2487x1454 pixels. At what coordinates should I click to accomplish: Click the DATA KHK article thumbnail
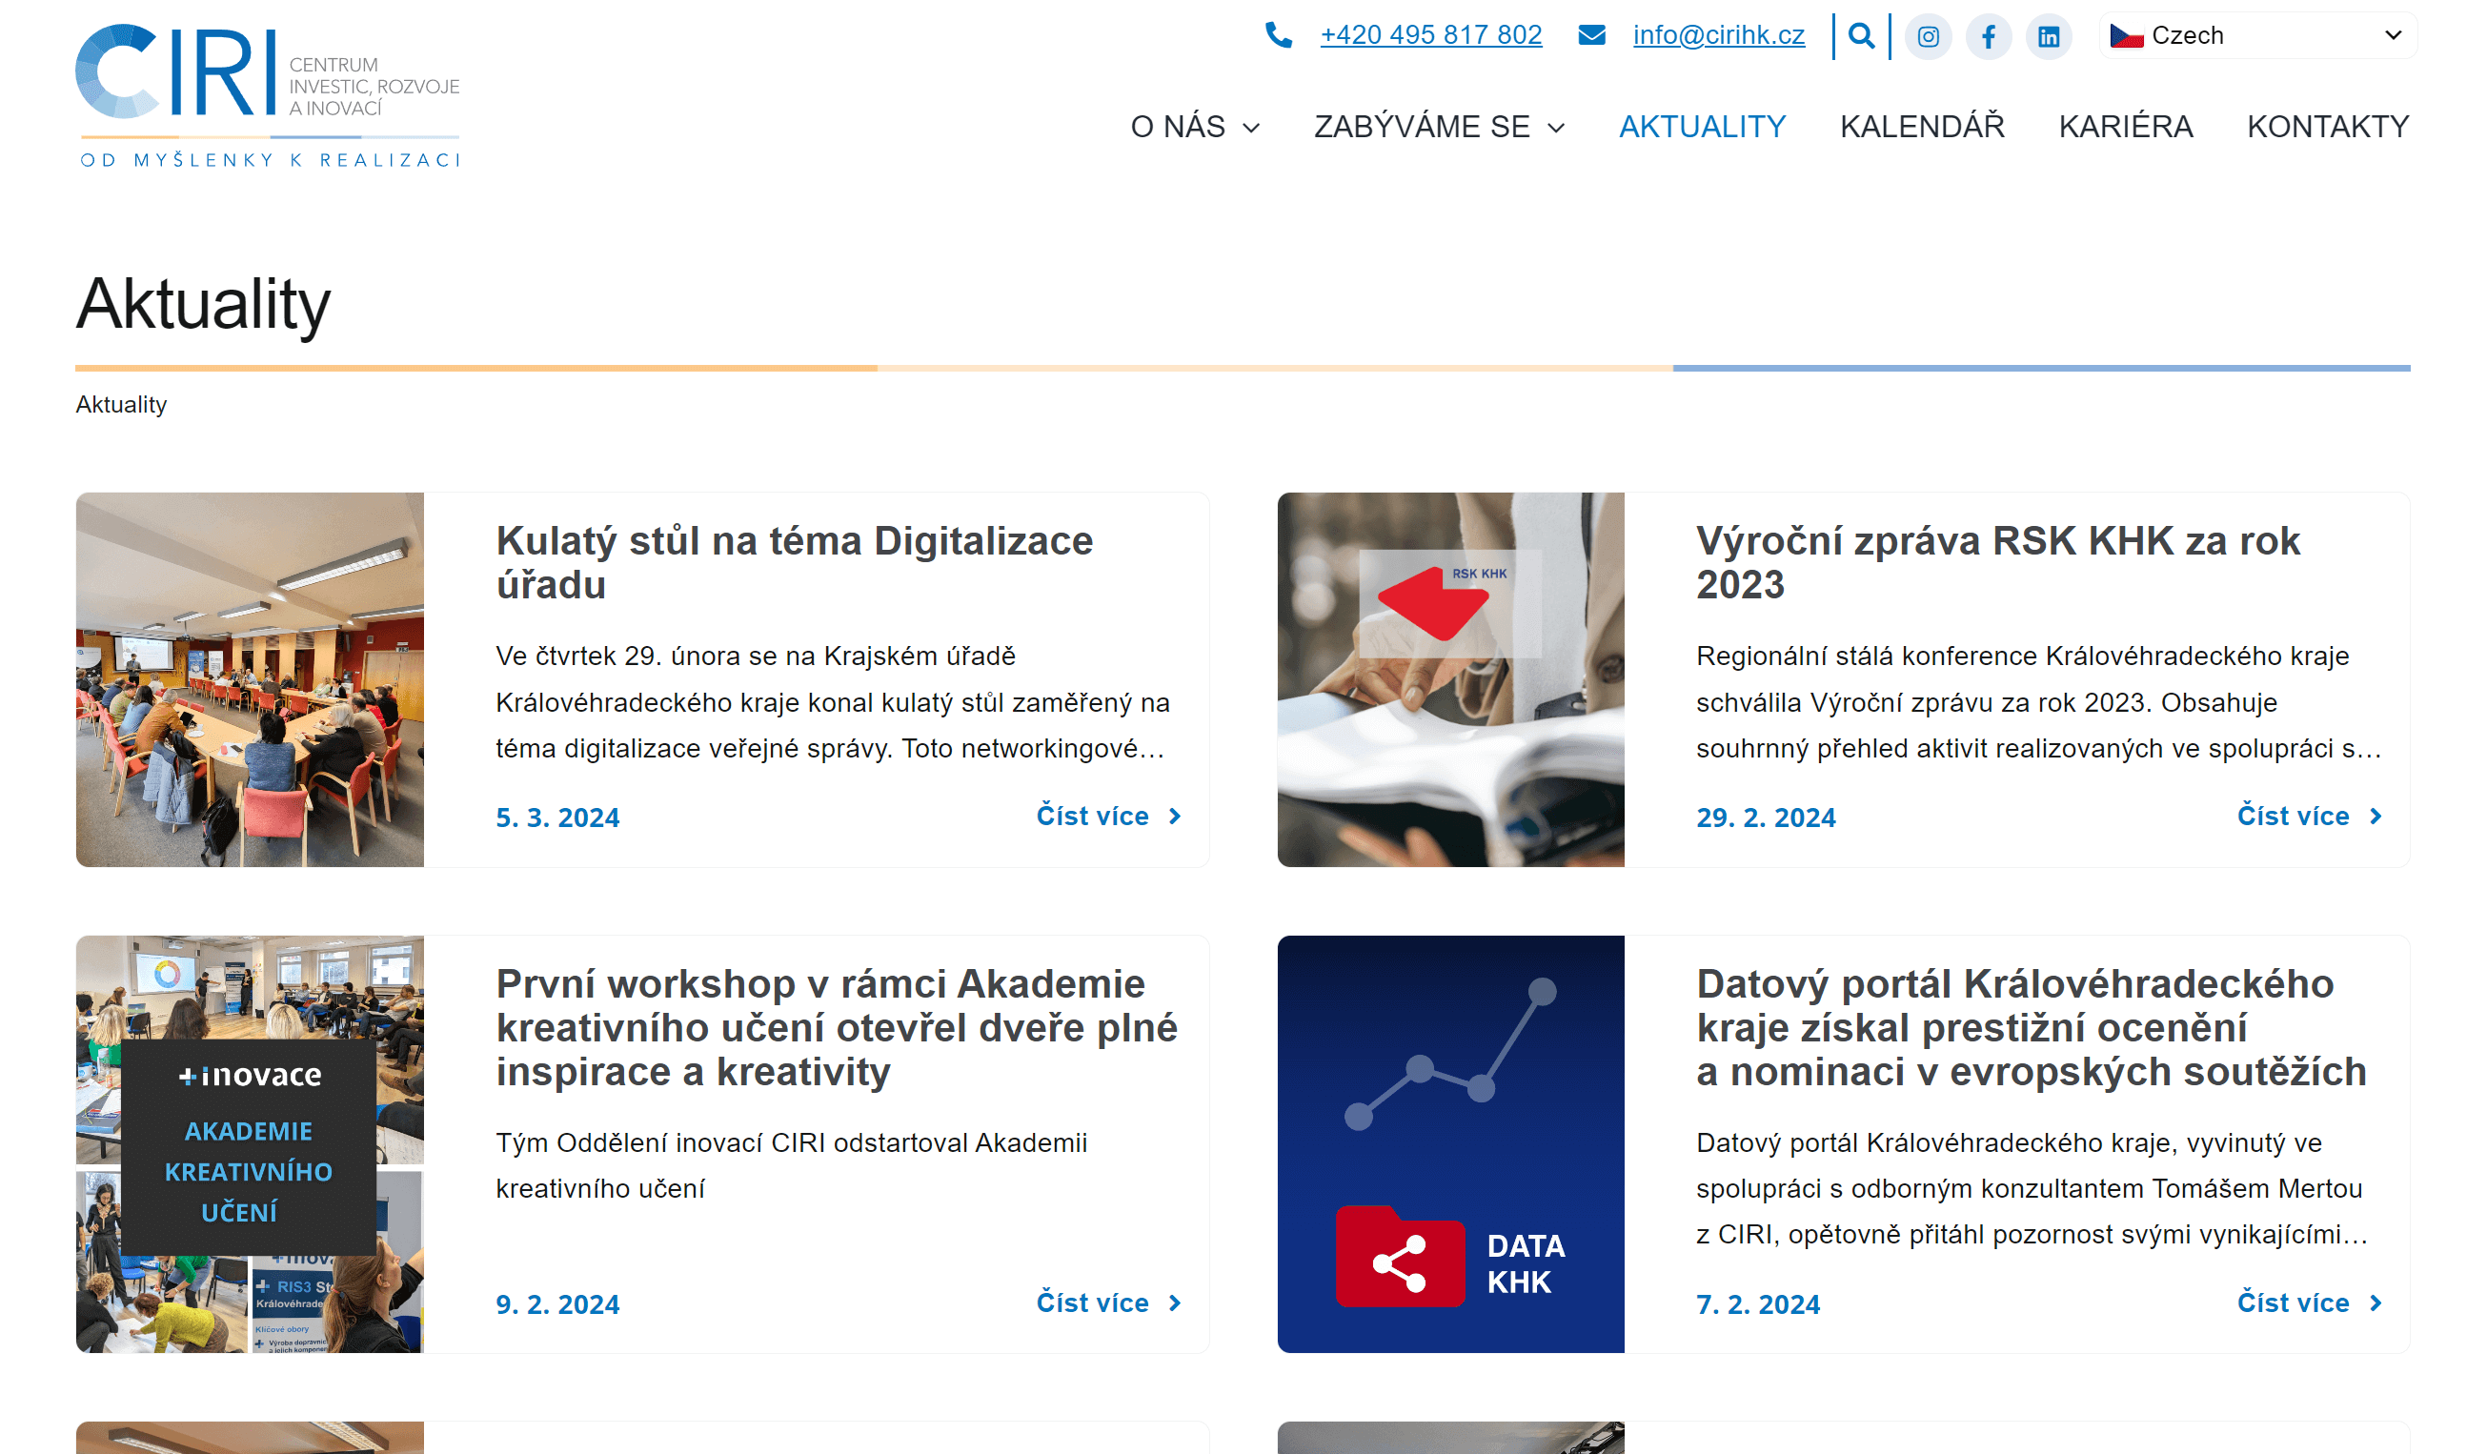(1449, 1143)
